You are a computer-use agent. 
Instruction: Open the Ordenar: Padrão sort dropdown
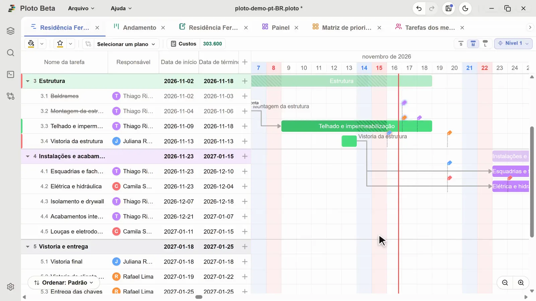(64, 283)
